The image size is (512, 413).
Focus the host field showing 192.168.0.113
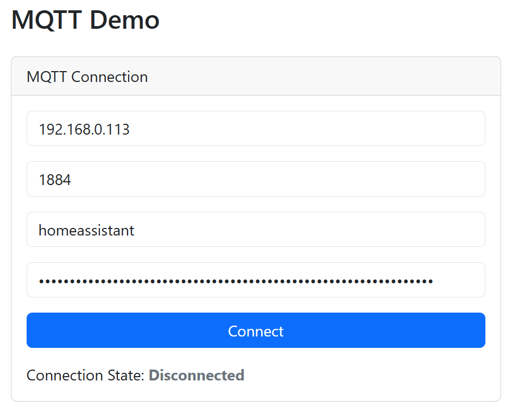(x=255, y=129)
